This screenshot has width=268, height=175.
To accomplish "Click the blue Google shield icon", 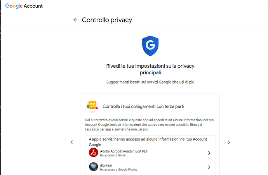I will click(150, 46).
